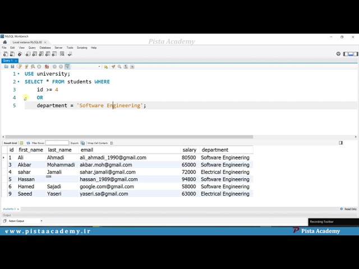This screenshot has width=359, height=269.
Task: Toggle word wrap icon in editor toolbar
Action: coord(132,67)
